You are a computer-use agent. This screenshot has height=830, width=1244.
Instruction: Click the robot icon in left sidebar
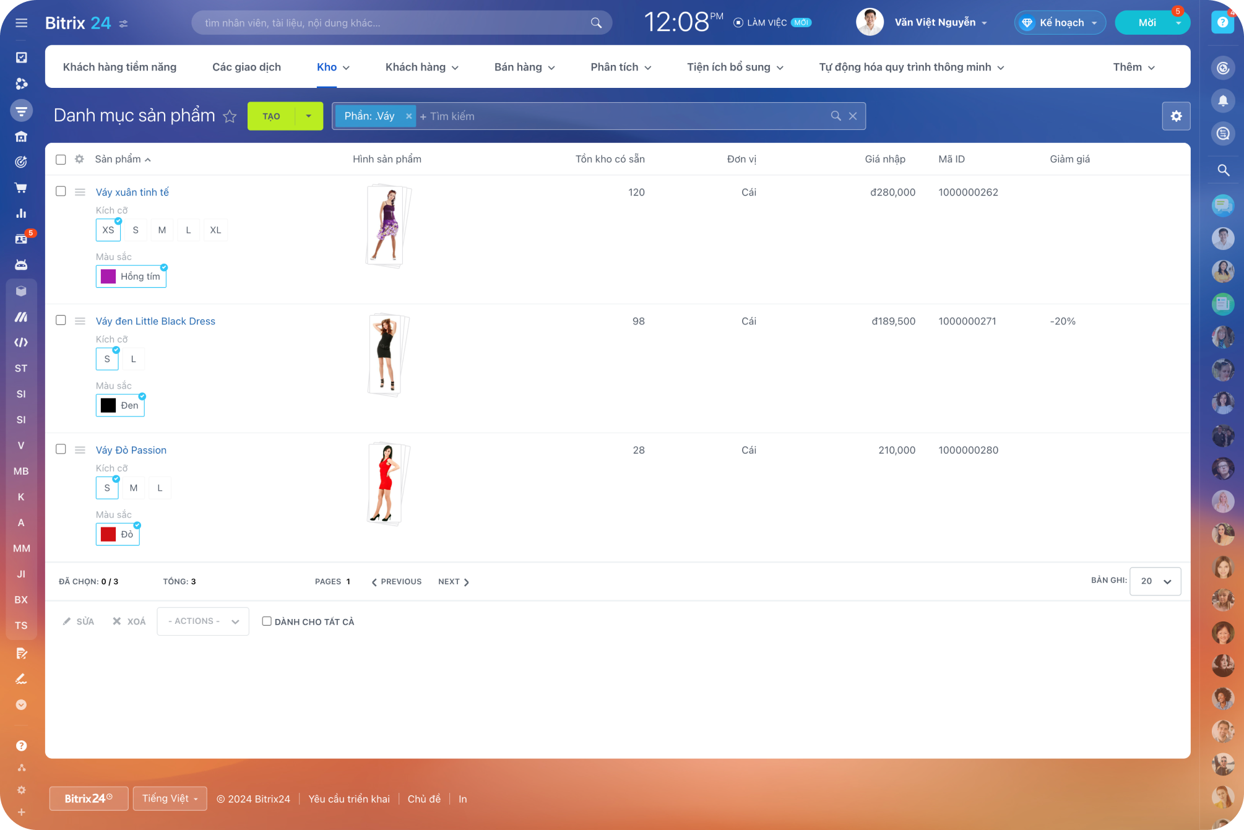[21, 265]
